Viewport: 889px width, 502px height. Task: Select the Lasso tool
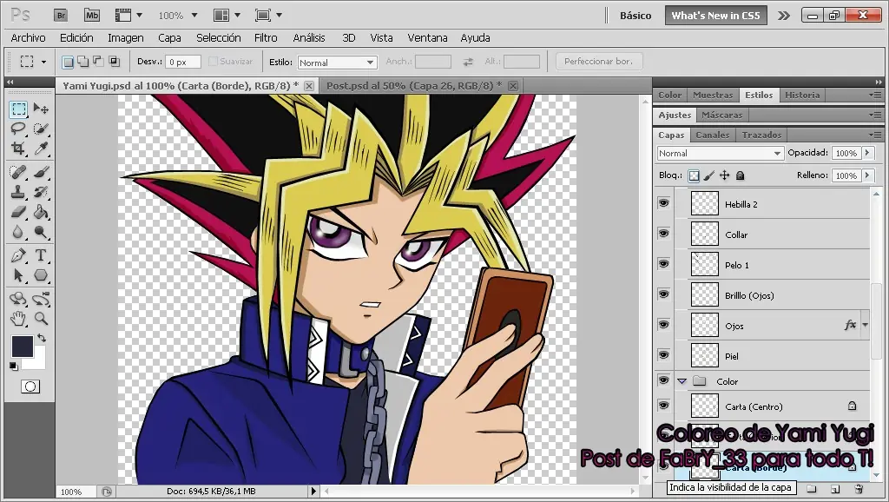pyautogui.click(x=19, y=128)
